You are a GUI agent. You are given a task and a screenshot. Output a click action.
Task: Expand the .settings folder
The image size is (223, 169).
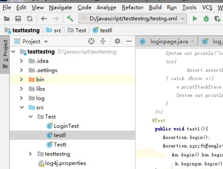point(21,70)
